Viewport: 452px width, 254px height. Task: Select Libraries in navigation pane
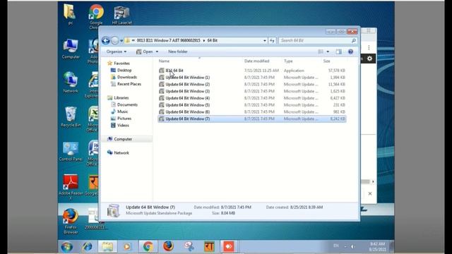coord(121,98)
